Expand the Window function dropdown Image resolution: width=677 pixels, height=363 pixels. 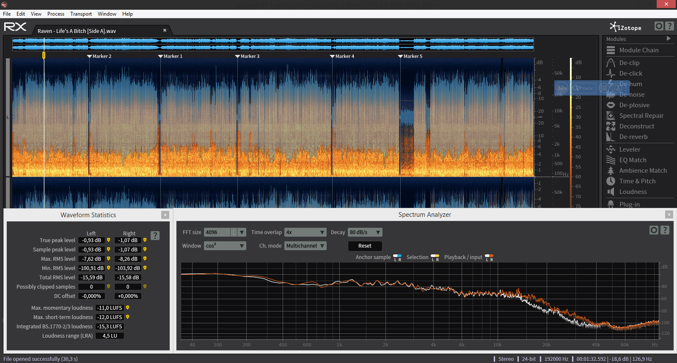coord(225,246)
